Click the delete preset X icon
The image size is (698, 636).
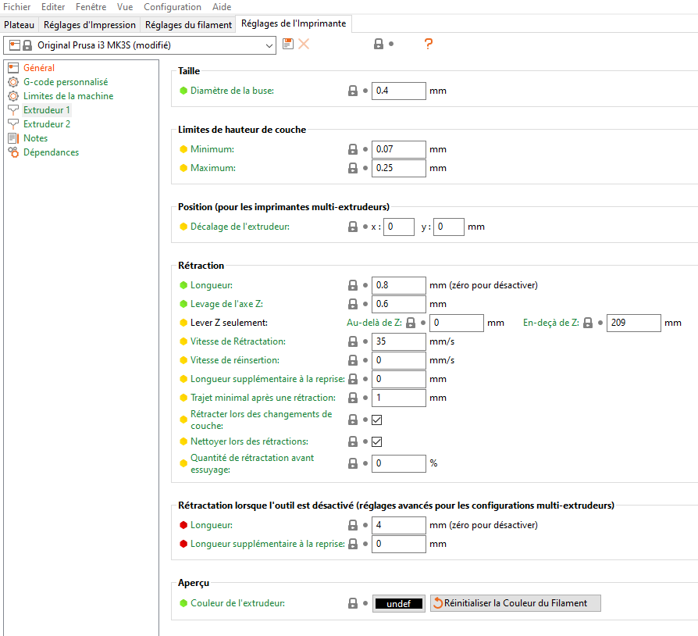(x=304, y=45)
